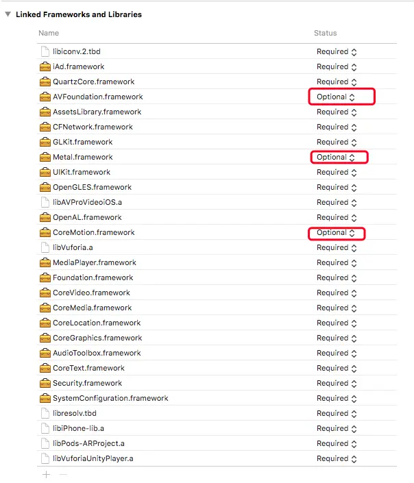The width and height of the screenshot is (414, 483).
Task: Select the Foundation.framework name
Action: coord(93,278)
